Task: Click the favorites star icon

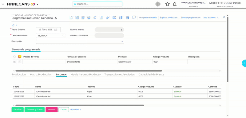Action: (x=167, y=4)
